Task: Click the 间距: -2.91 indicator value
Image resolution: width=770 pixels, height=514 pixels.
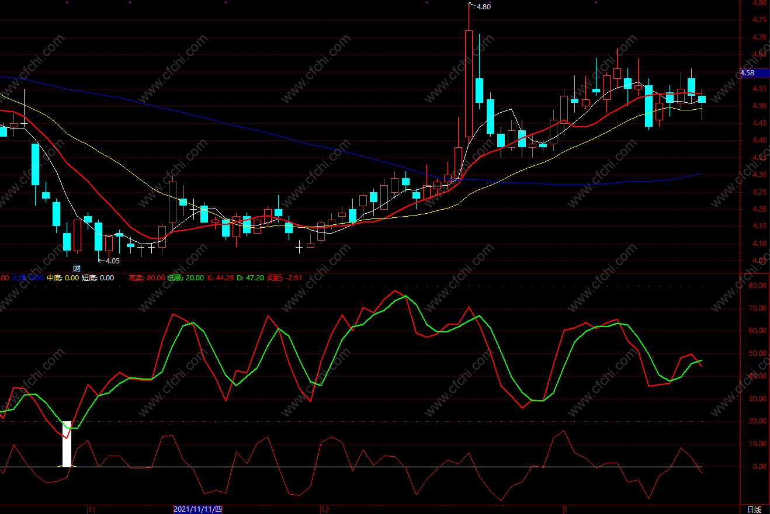Action: 285,278
